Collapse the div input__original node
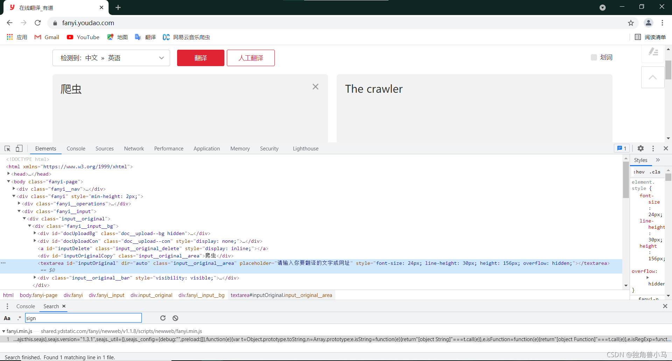The width and height of the screenshot is (672, 361). point(24,218)
